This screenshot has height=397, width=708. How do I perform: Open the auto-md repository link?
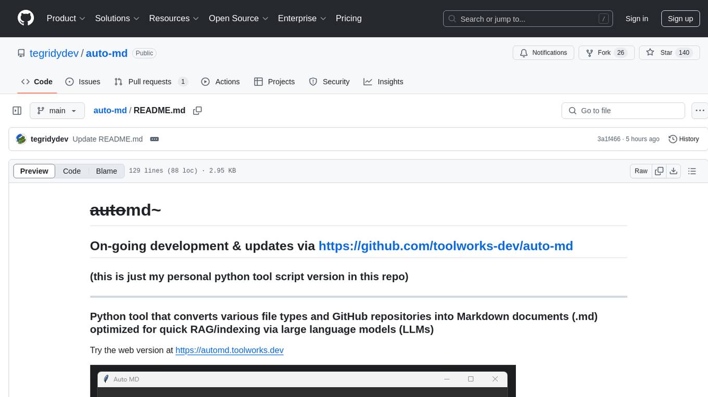tap(107, 53)
